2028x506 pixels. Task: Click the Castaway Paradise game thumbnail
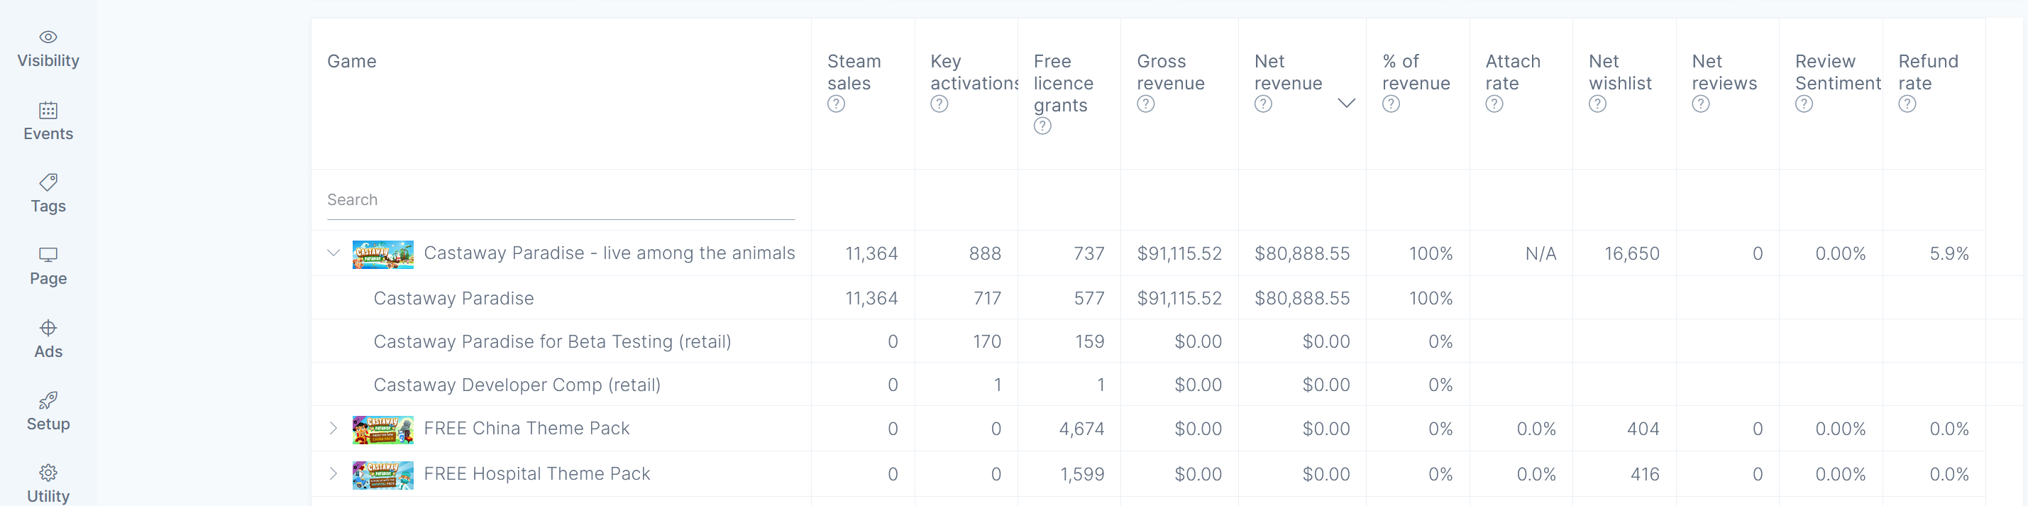[x=382, y=254]
